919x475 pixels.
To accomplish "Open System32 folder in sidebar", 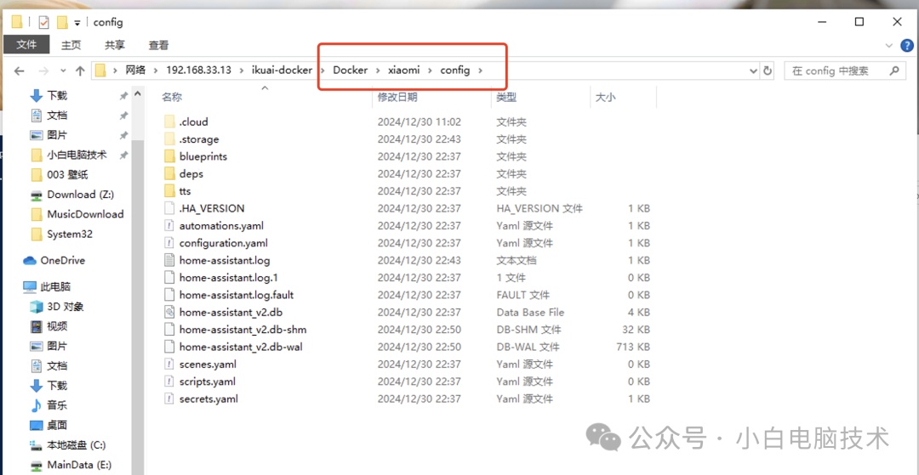I will (69, 234).
